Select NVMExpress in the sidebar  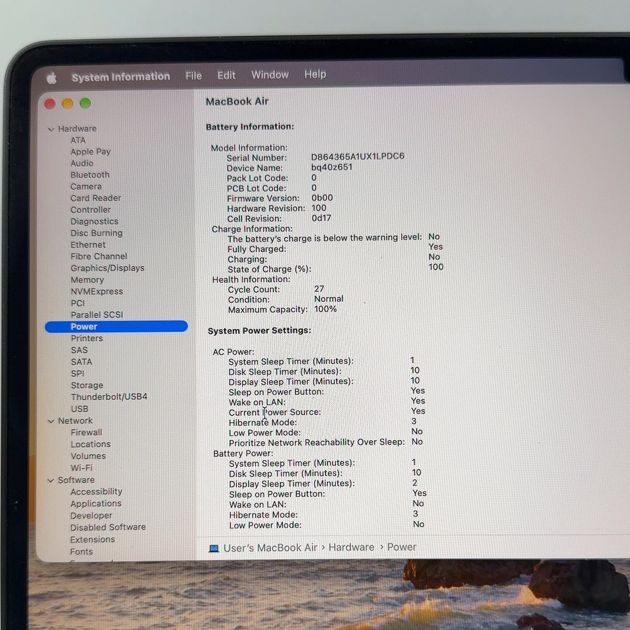point(97,291)
